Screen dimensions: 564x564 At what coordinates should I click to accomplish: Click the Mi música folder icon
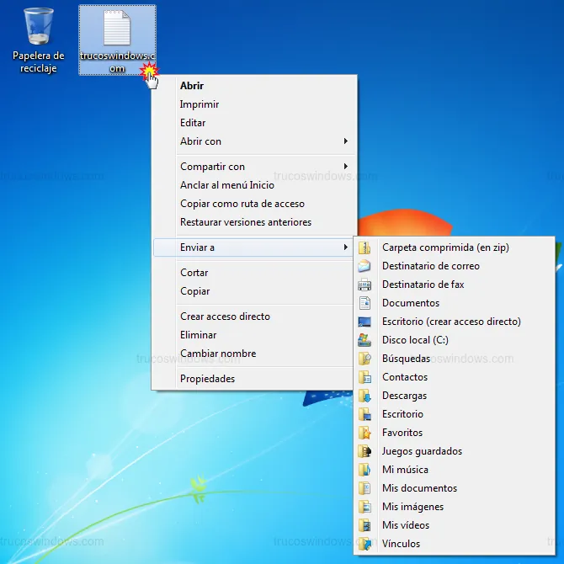coord(364,470)
